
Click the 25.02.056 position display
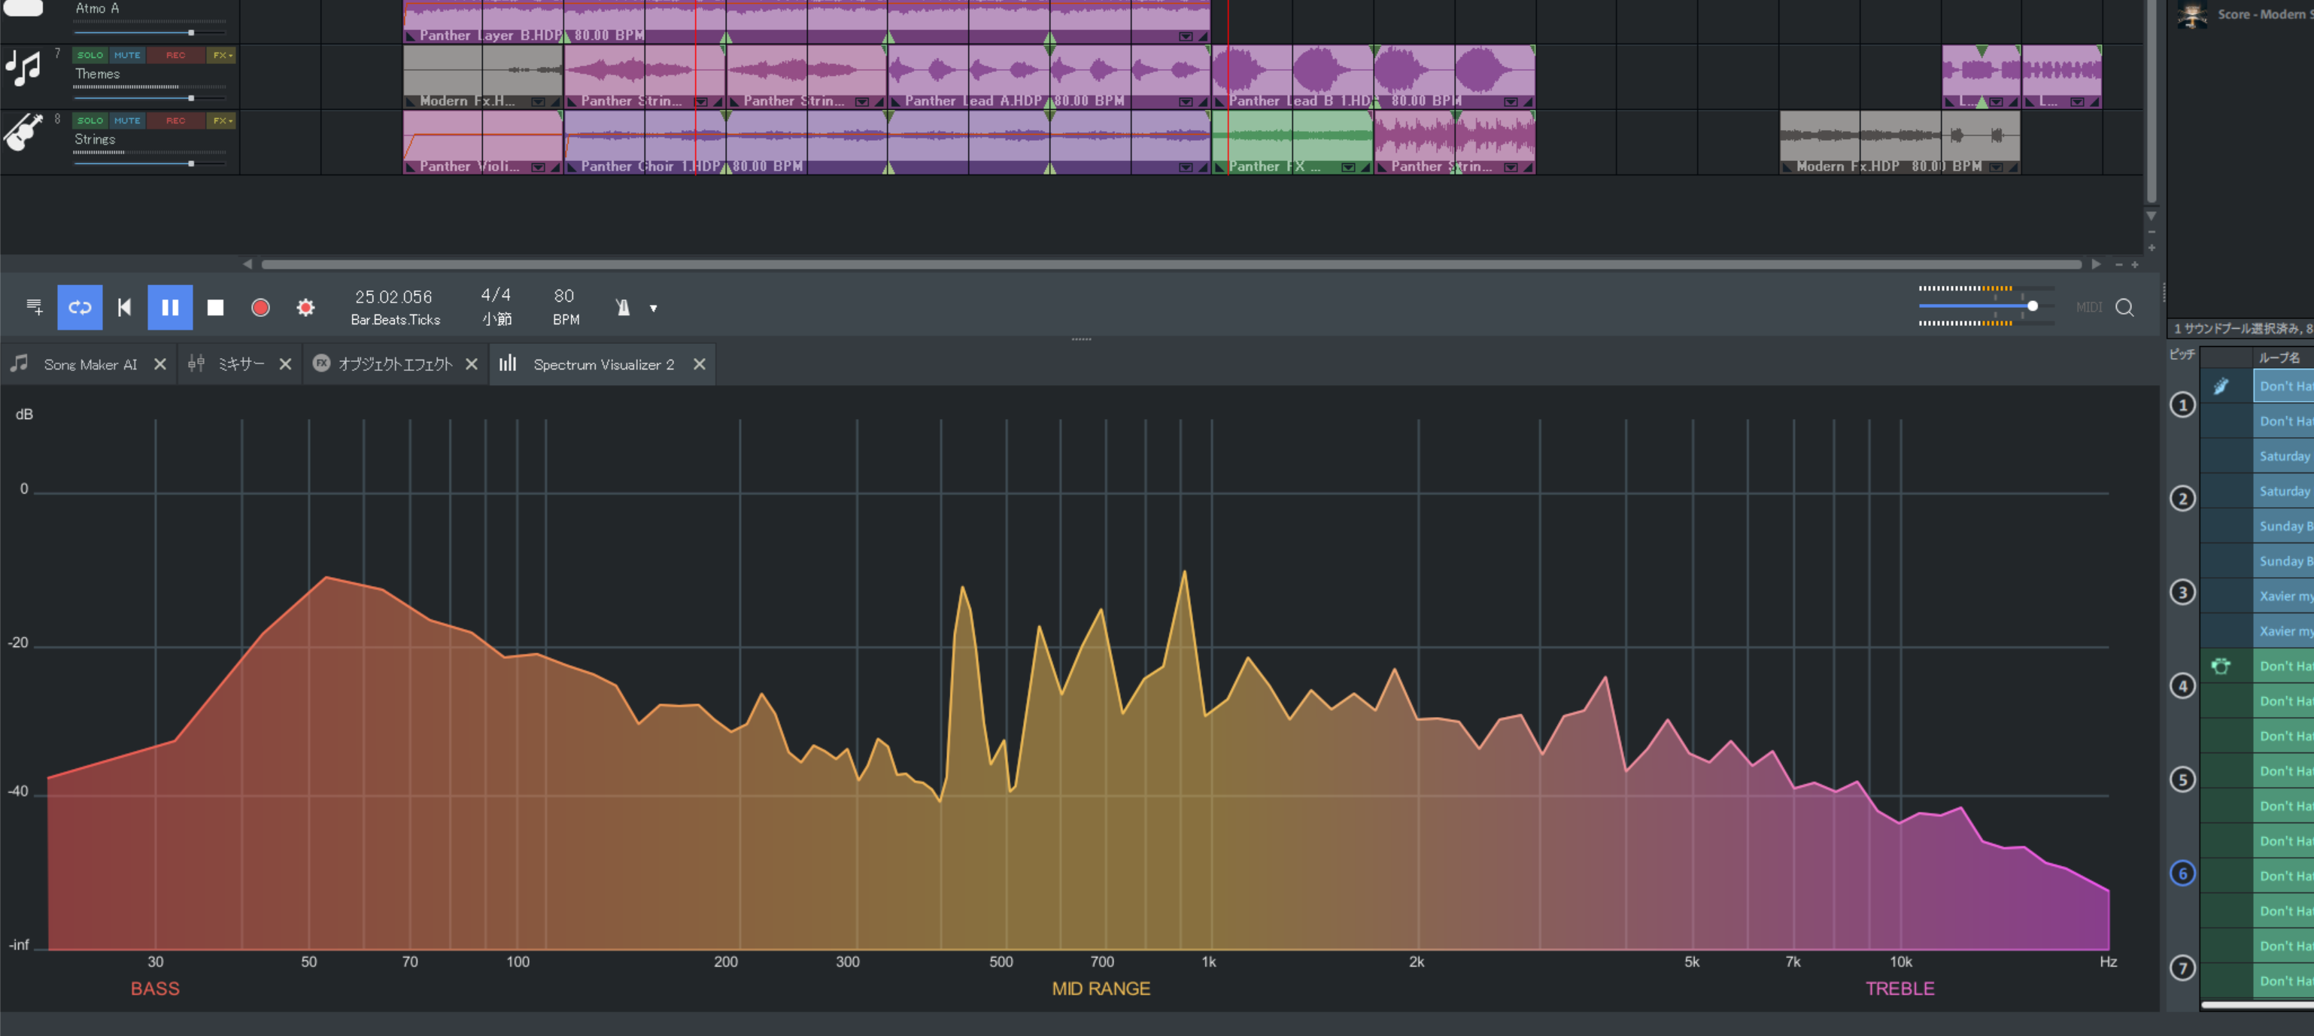click(x=393, y=296)
